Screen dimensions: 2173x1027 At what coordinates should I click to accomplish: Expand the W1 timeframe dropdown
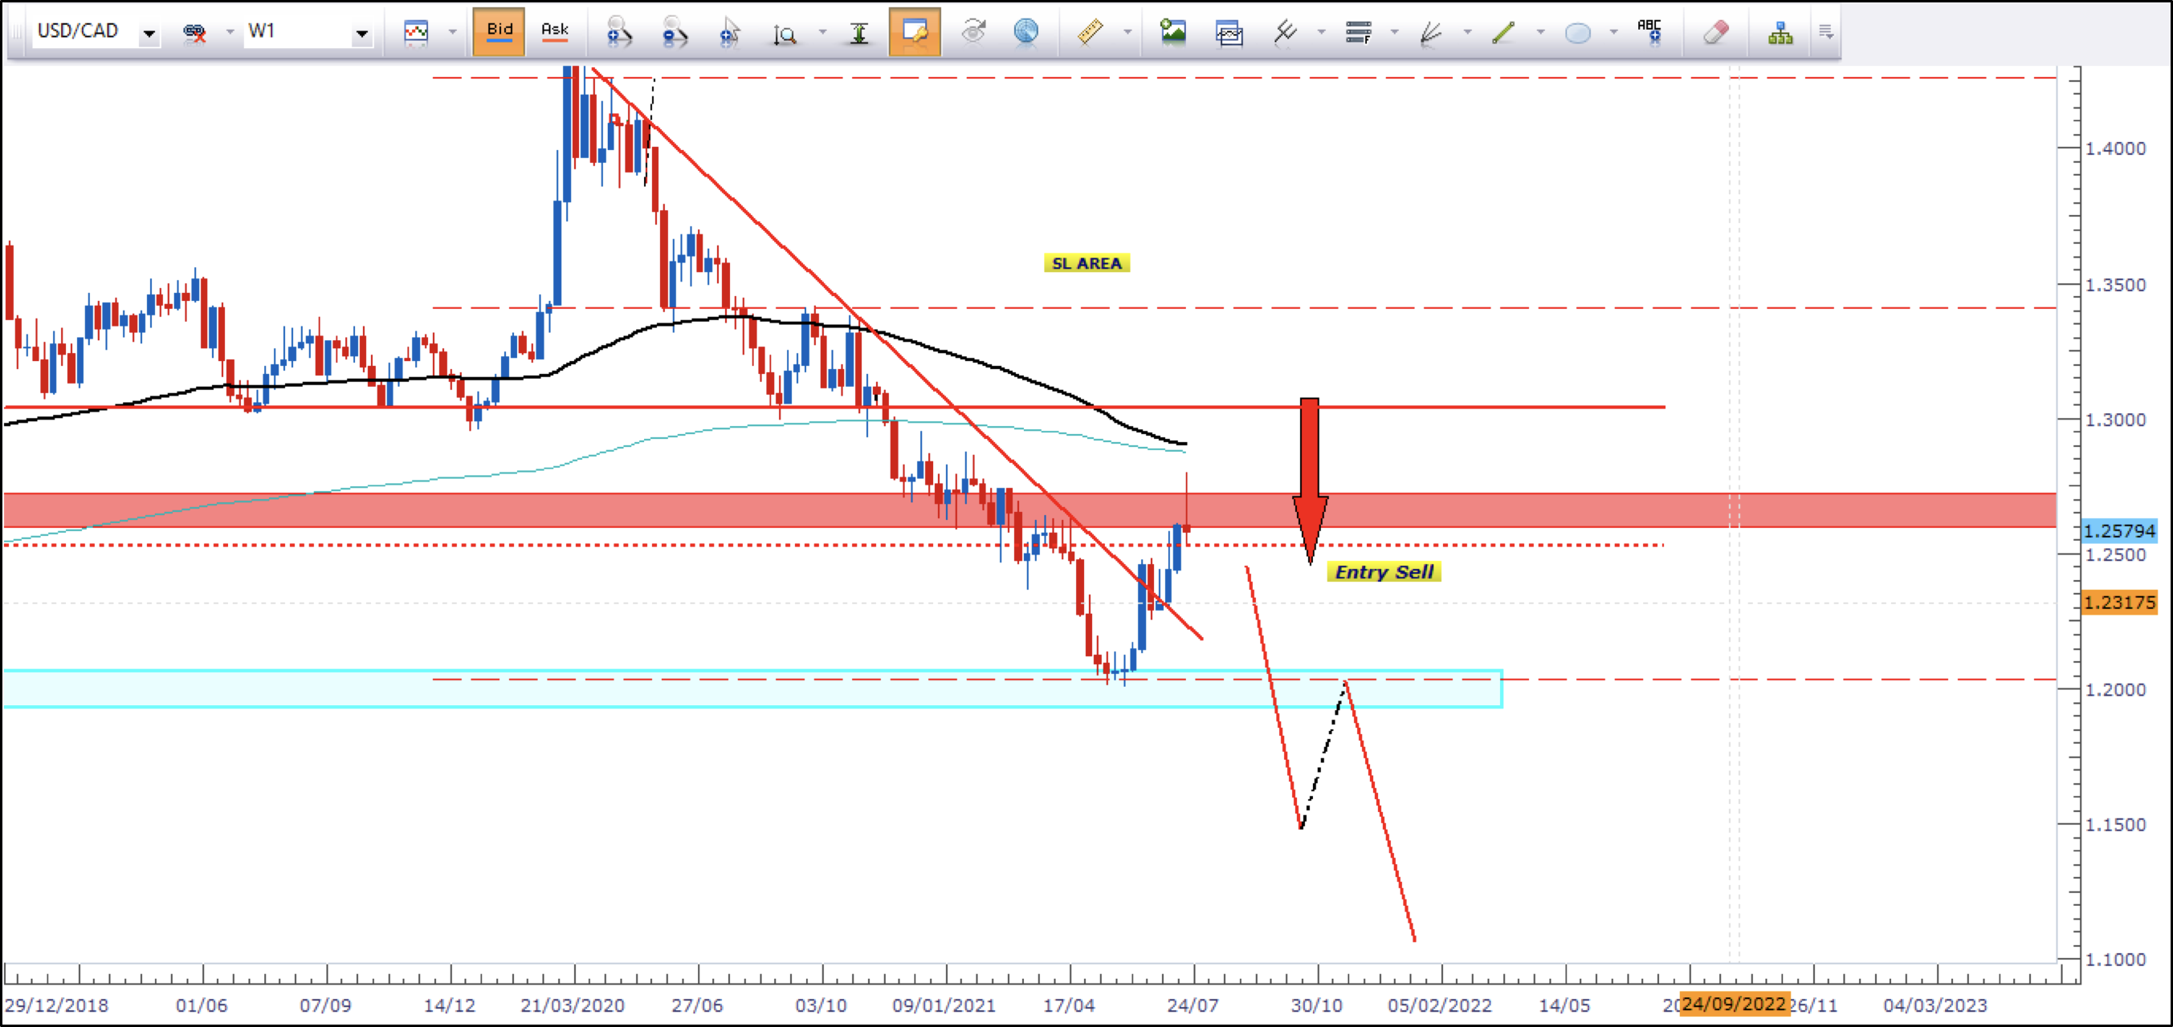coord(362,33)
